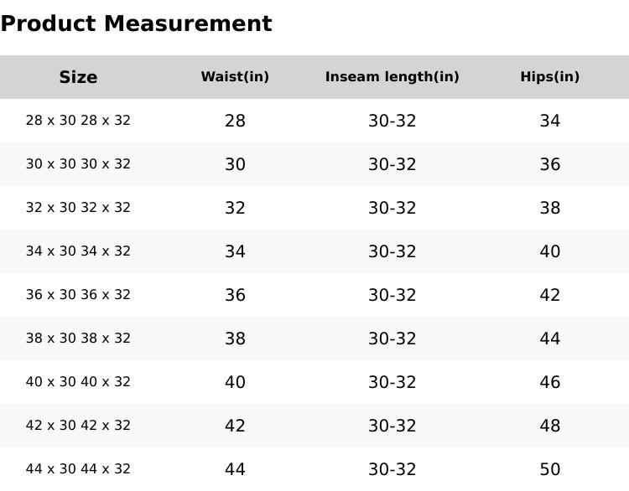Select the 34 x 30 34 x 32 size cell
629x491 pixels.
point(78,251)
